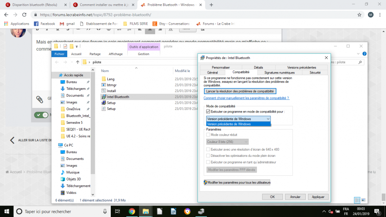This screenshot has width=386, height=217.
Task: Collapse the Accès rapide tree node
Action: click(x=56, y=75)
